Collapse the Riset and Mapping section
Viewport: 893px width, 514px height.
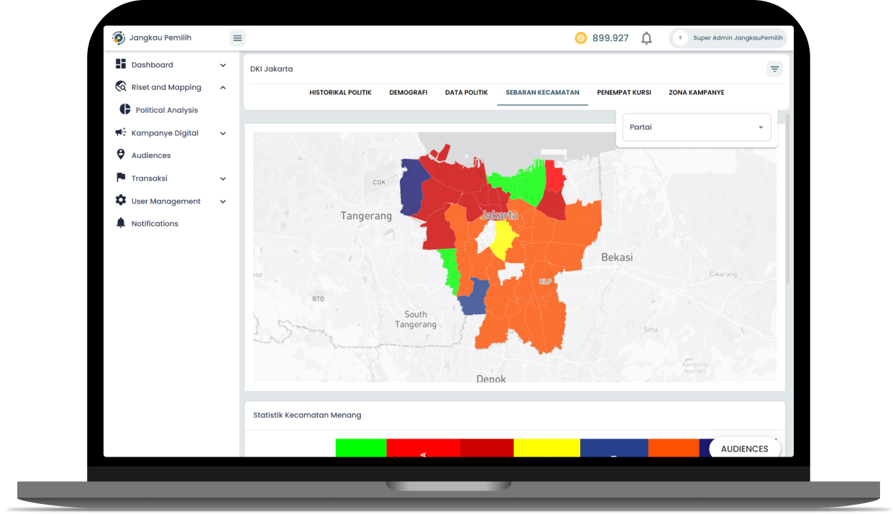pyautogui.click(x=223, y=88)
